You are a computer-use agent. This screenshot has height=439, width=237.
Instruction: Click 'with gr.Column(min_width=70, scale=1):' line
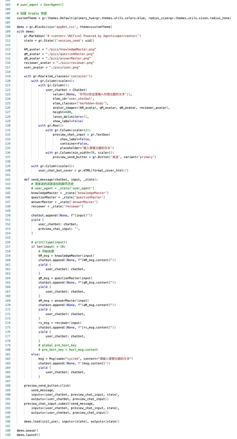tap(80, 152)
